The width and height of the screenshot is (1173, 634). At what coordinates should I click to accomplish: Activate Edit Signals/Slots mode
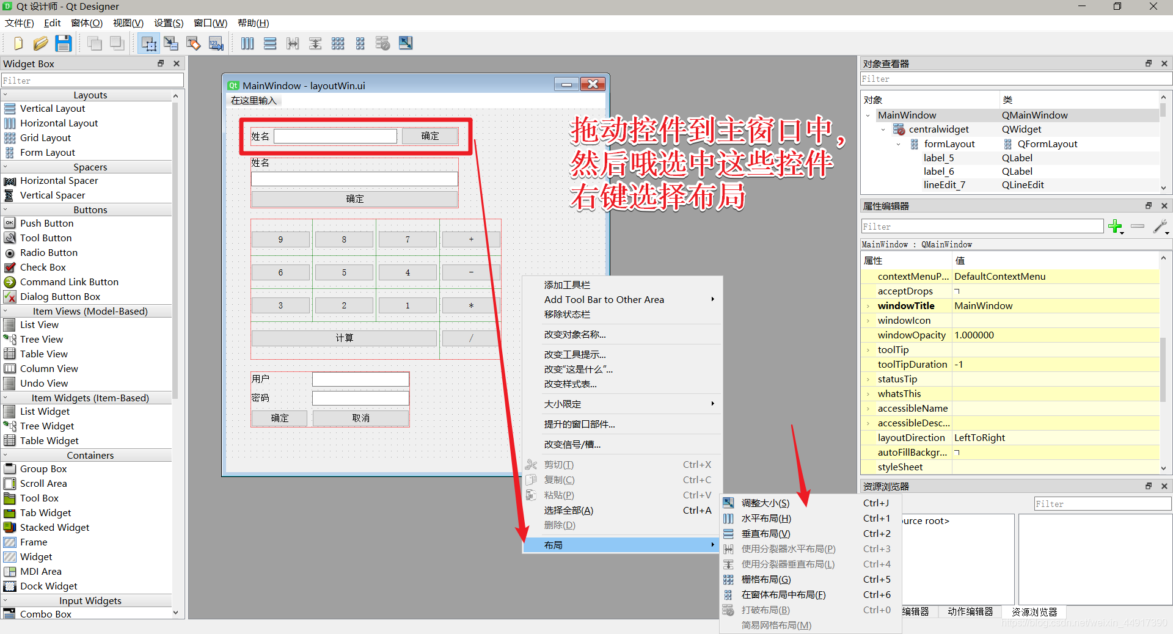click(x=171, y=43)
